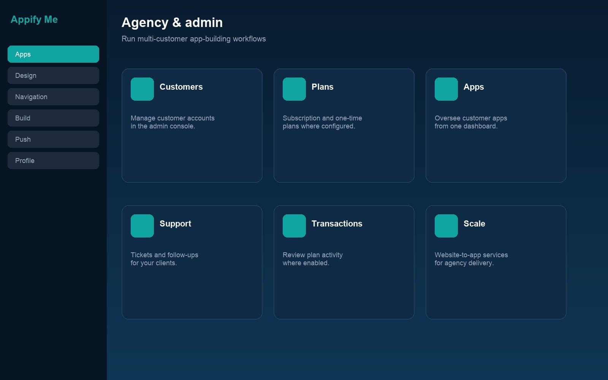Open the Scale card title
Screen dimensions: 608x380
point(474,223)
